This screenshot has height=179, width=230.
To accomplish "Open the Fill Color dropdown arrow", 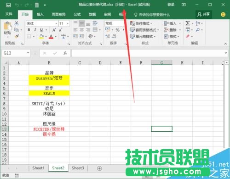I will click(x=46, y=36).
